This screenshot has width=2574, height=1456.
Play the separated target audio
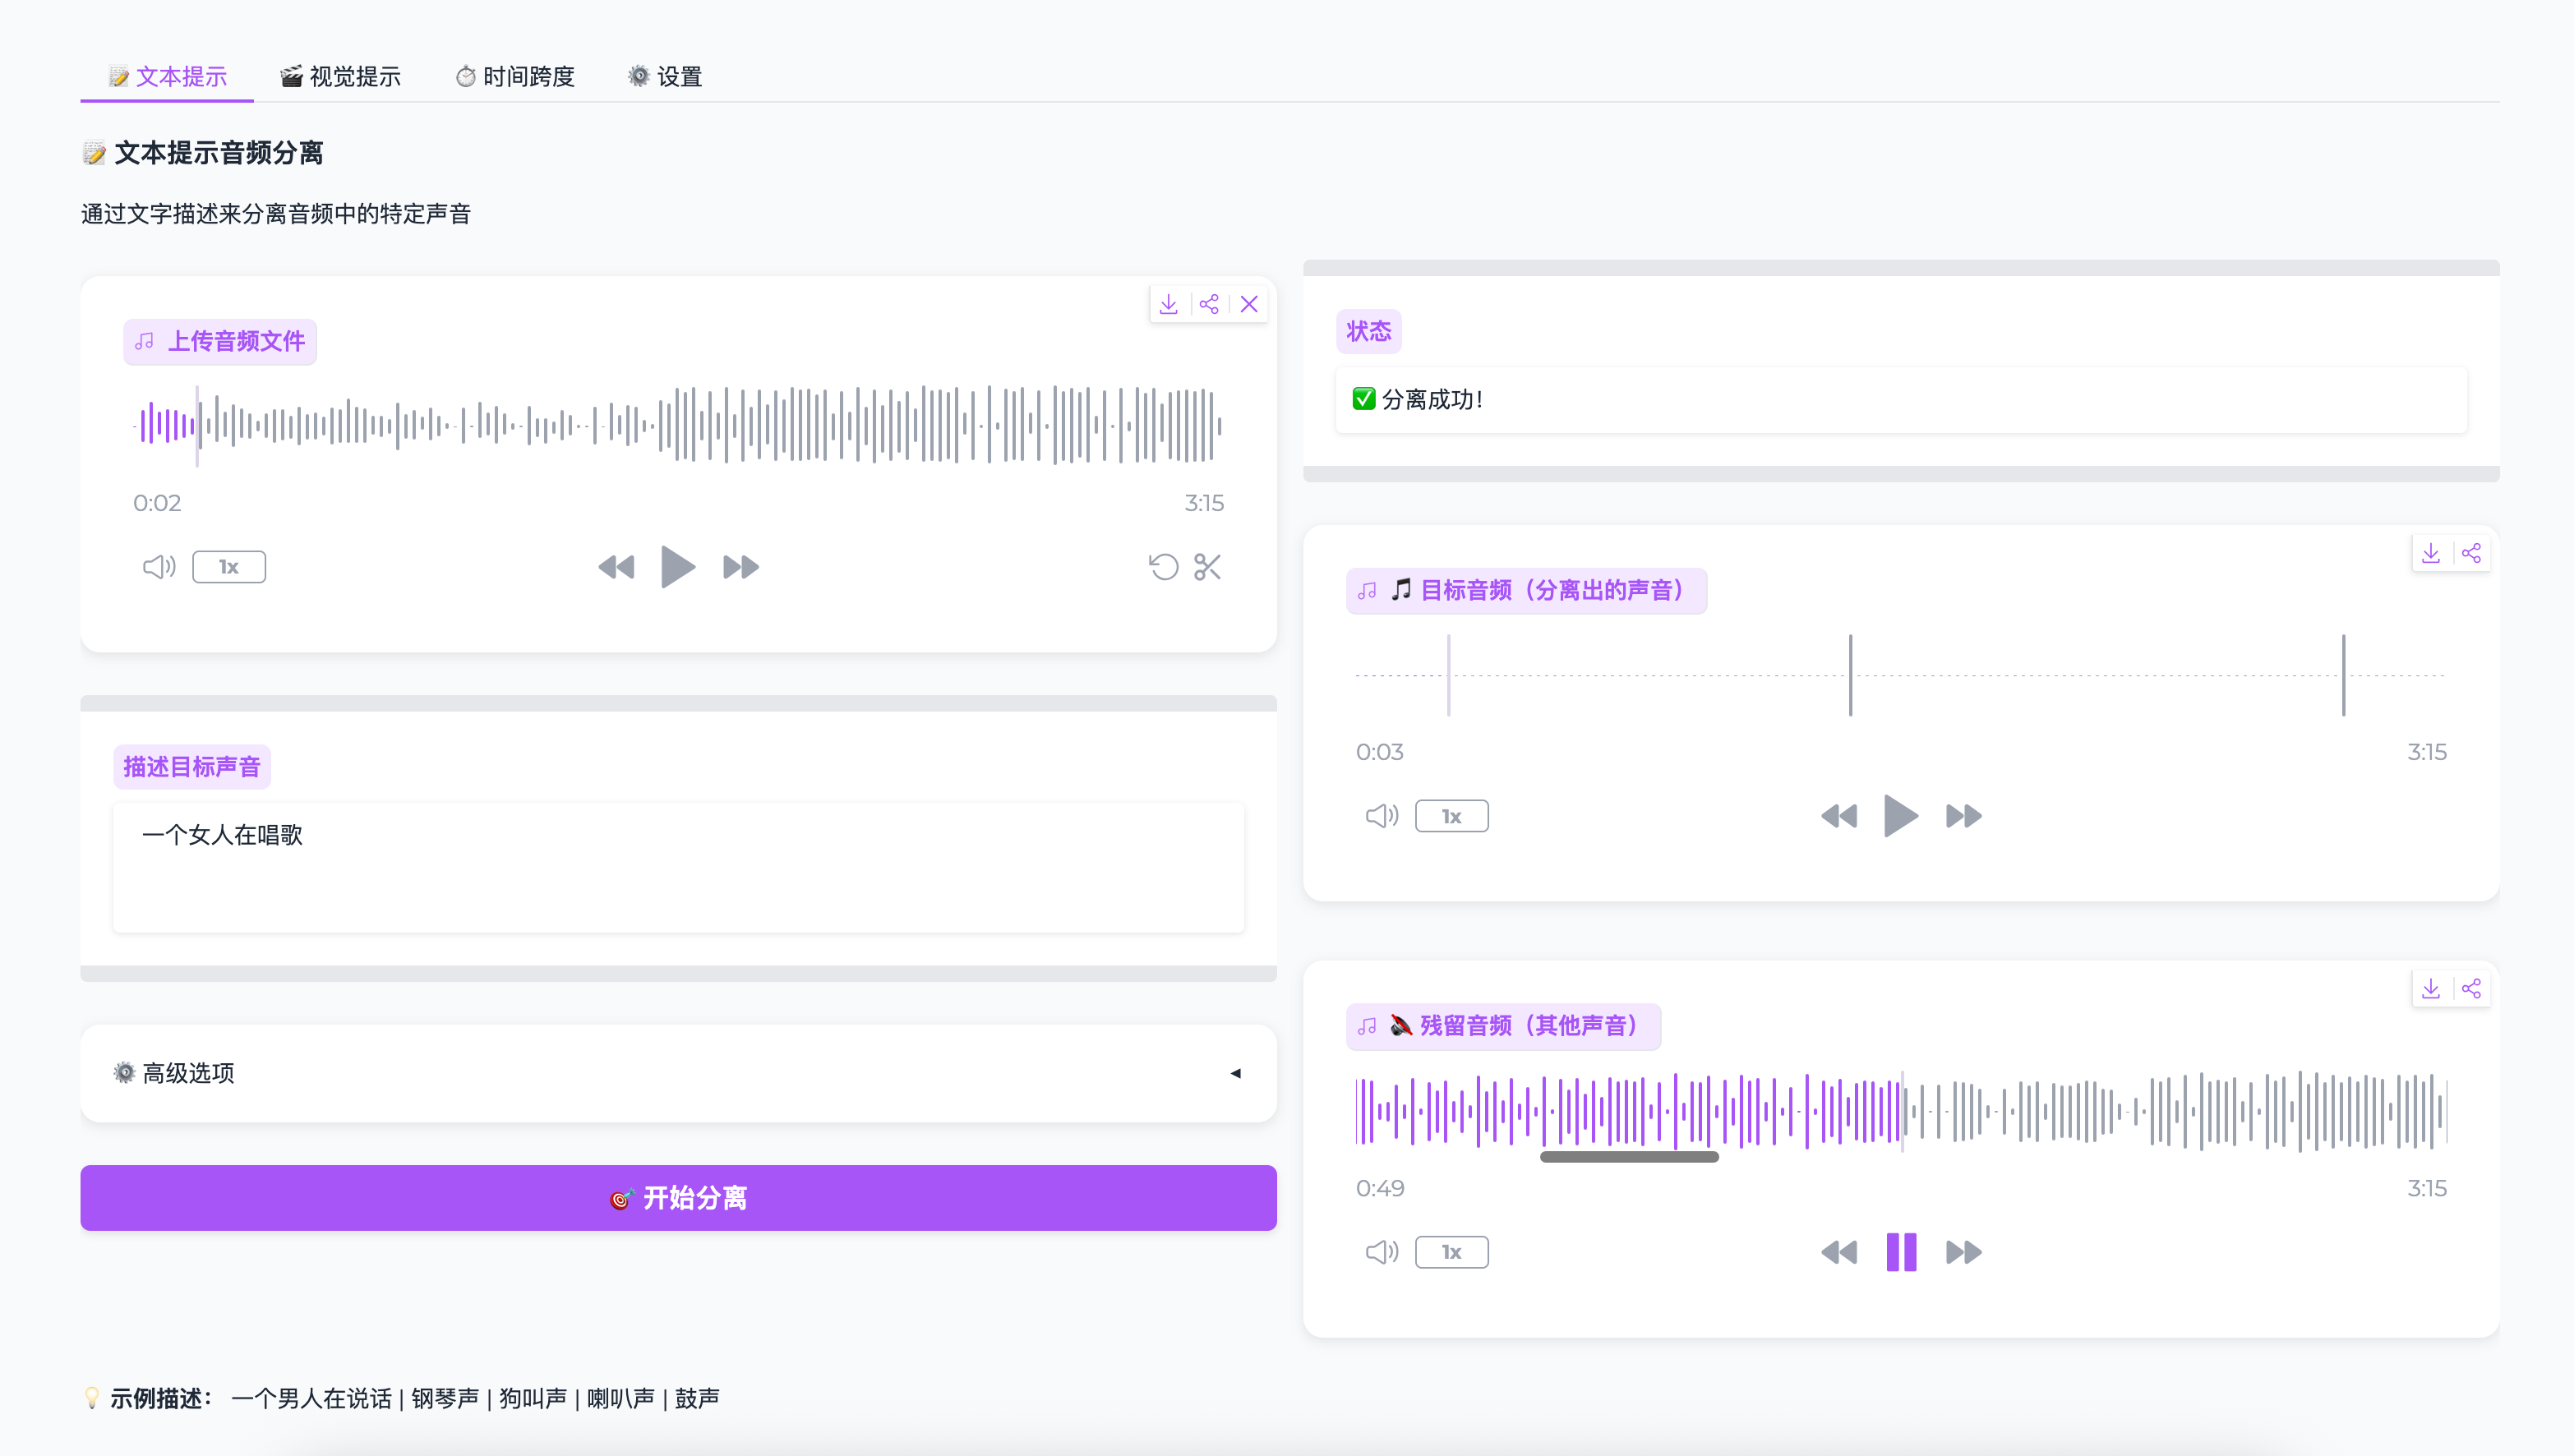coord(1900,816)
